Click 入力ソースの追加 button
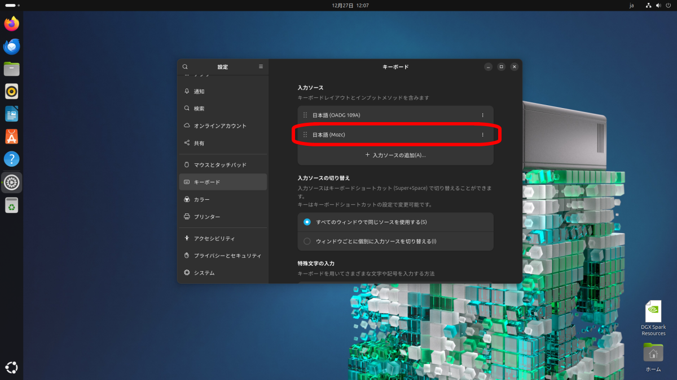This screenshot has height=380, width=677. coord(395,155)
